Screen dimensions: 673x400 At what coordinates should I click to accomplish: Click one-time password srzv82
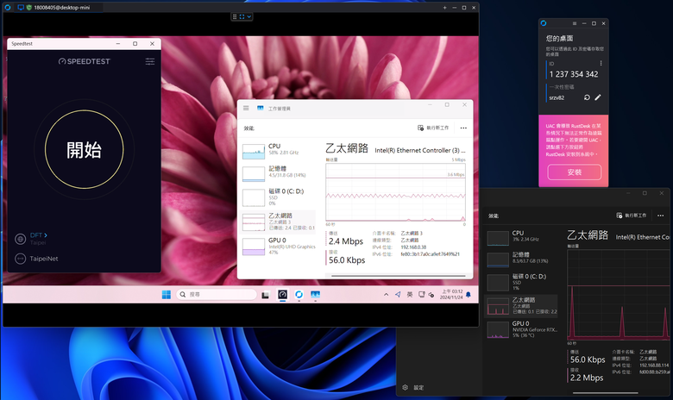point(557,97)
